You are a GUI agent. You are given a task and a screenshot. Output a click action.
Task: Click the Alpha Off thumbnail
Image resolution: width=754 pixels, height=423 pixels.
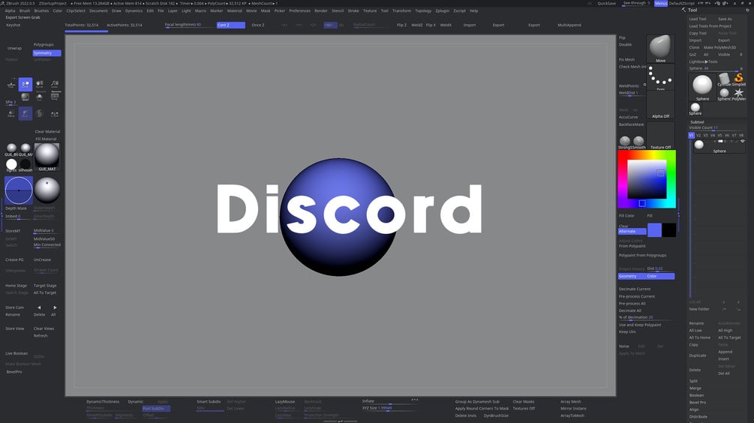pos(660,105)
